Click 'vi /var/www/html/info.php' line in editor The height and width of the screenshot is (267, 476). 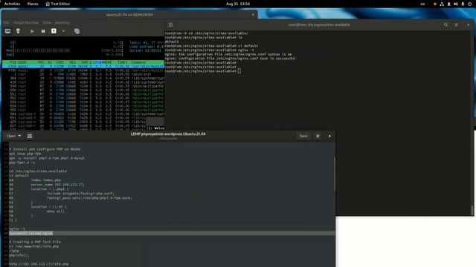tap(34, 246)
